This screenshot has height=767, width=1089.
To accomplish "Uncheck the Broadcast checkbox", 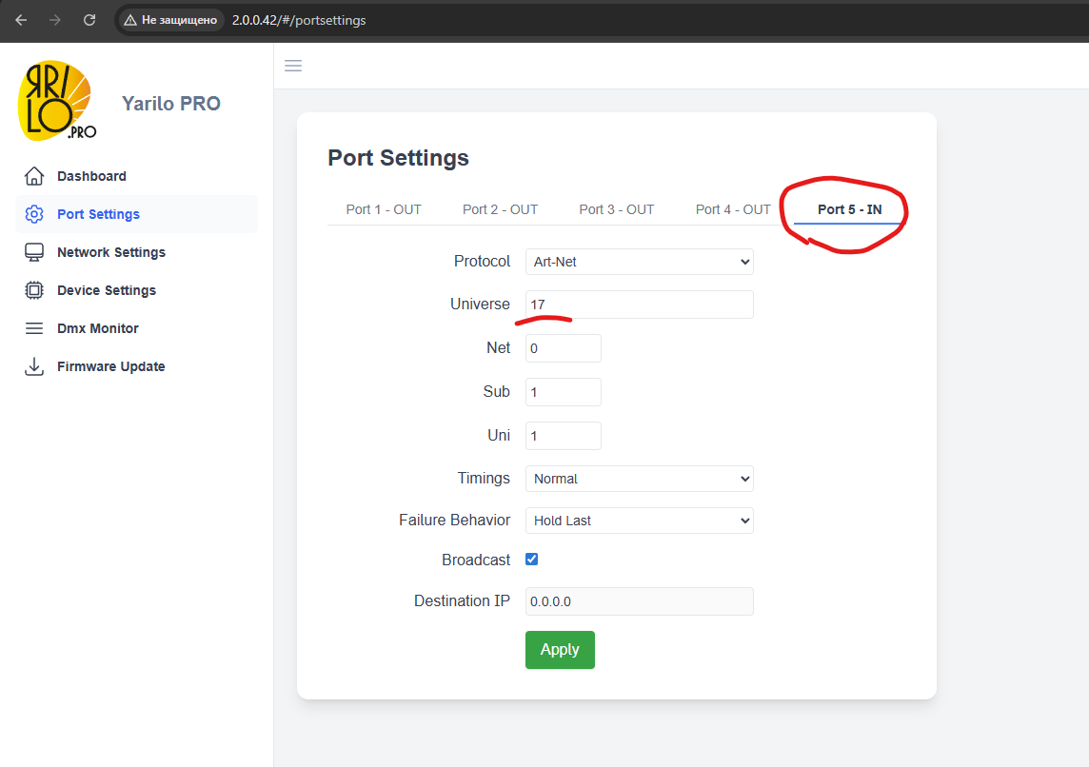I will point(532,560).
